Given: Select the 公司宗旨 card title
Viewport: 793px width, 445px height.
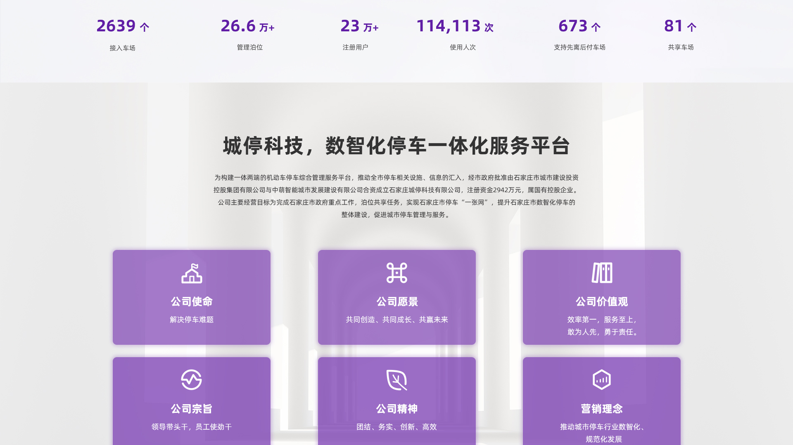Looking at the screenshot, I should (192, 409).
